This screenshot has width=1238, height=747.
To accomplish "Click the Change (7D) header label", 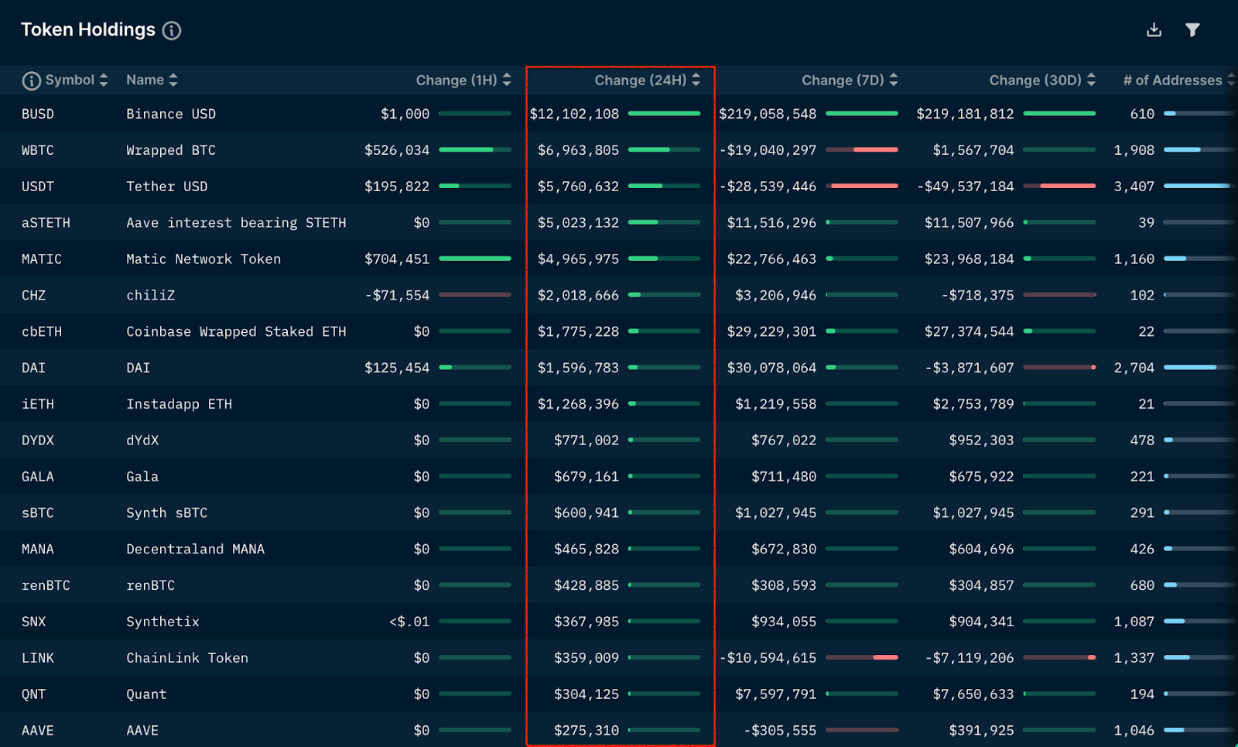I will (x=843, y=81).
